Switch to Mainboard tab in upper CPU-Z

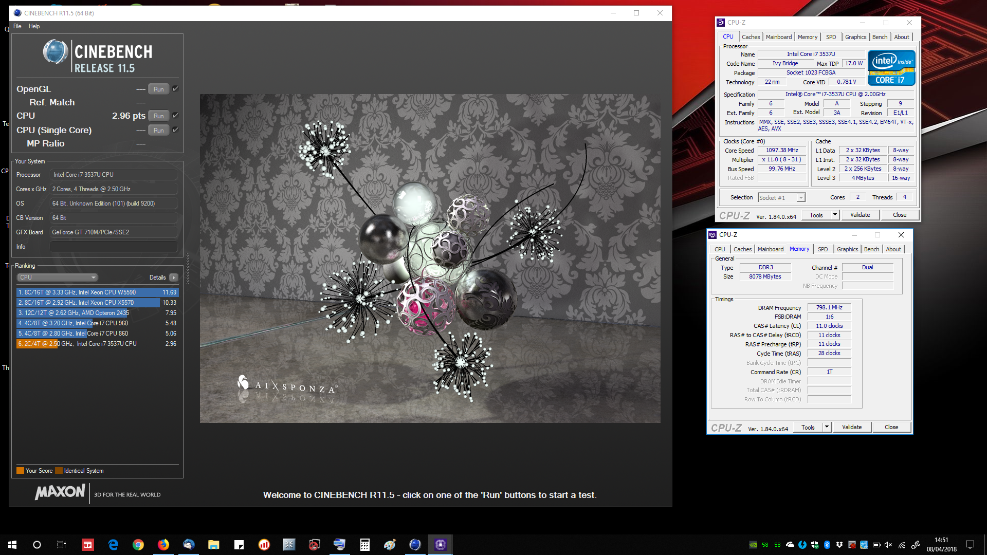(x=779, y=37)
